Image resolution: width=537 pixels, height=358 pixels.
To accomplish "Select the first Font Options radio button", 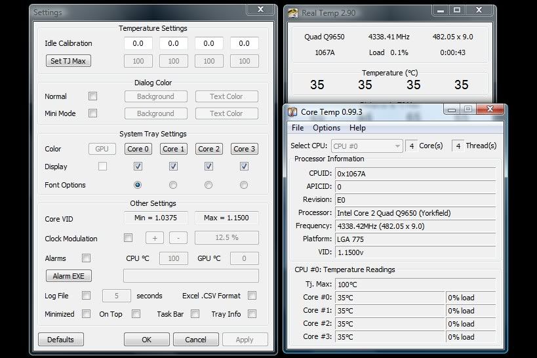I will click(138, 185).
